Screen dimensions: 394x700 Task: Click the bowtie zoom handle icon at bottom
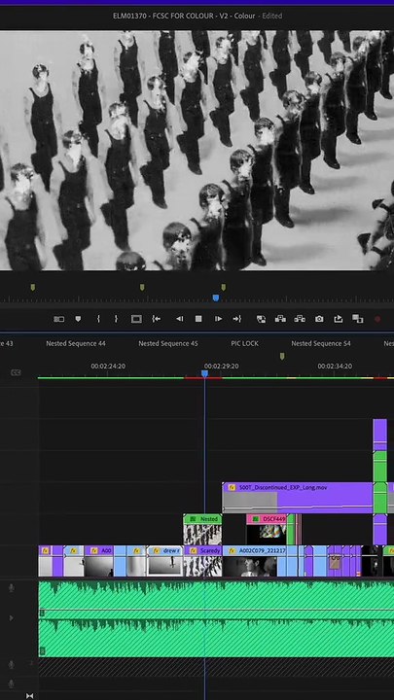(29, 695)
